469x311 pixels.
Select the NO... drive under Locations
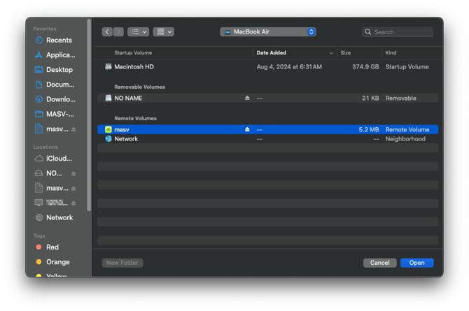click(x=48, y=173)
